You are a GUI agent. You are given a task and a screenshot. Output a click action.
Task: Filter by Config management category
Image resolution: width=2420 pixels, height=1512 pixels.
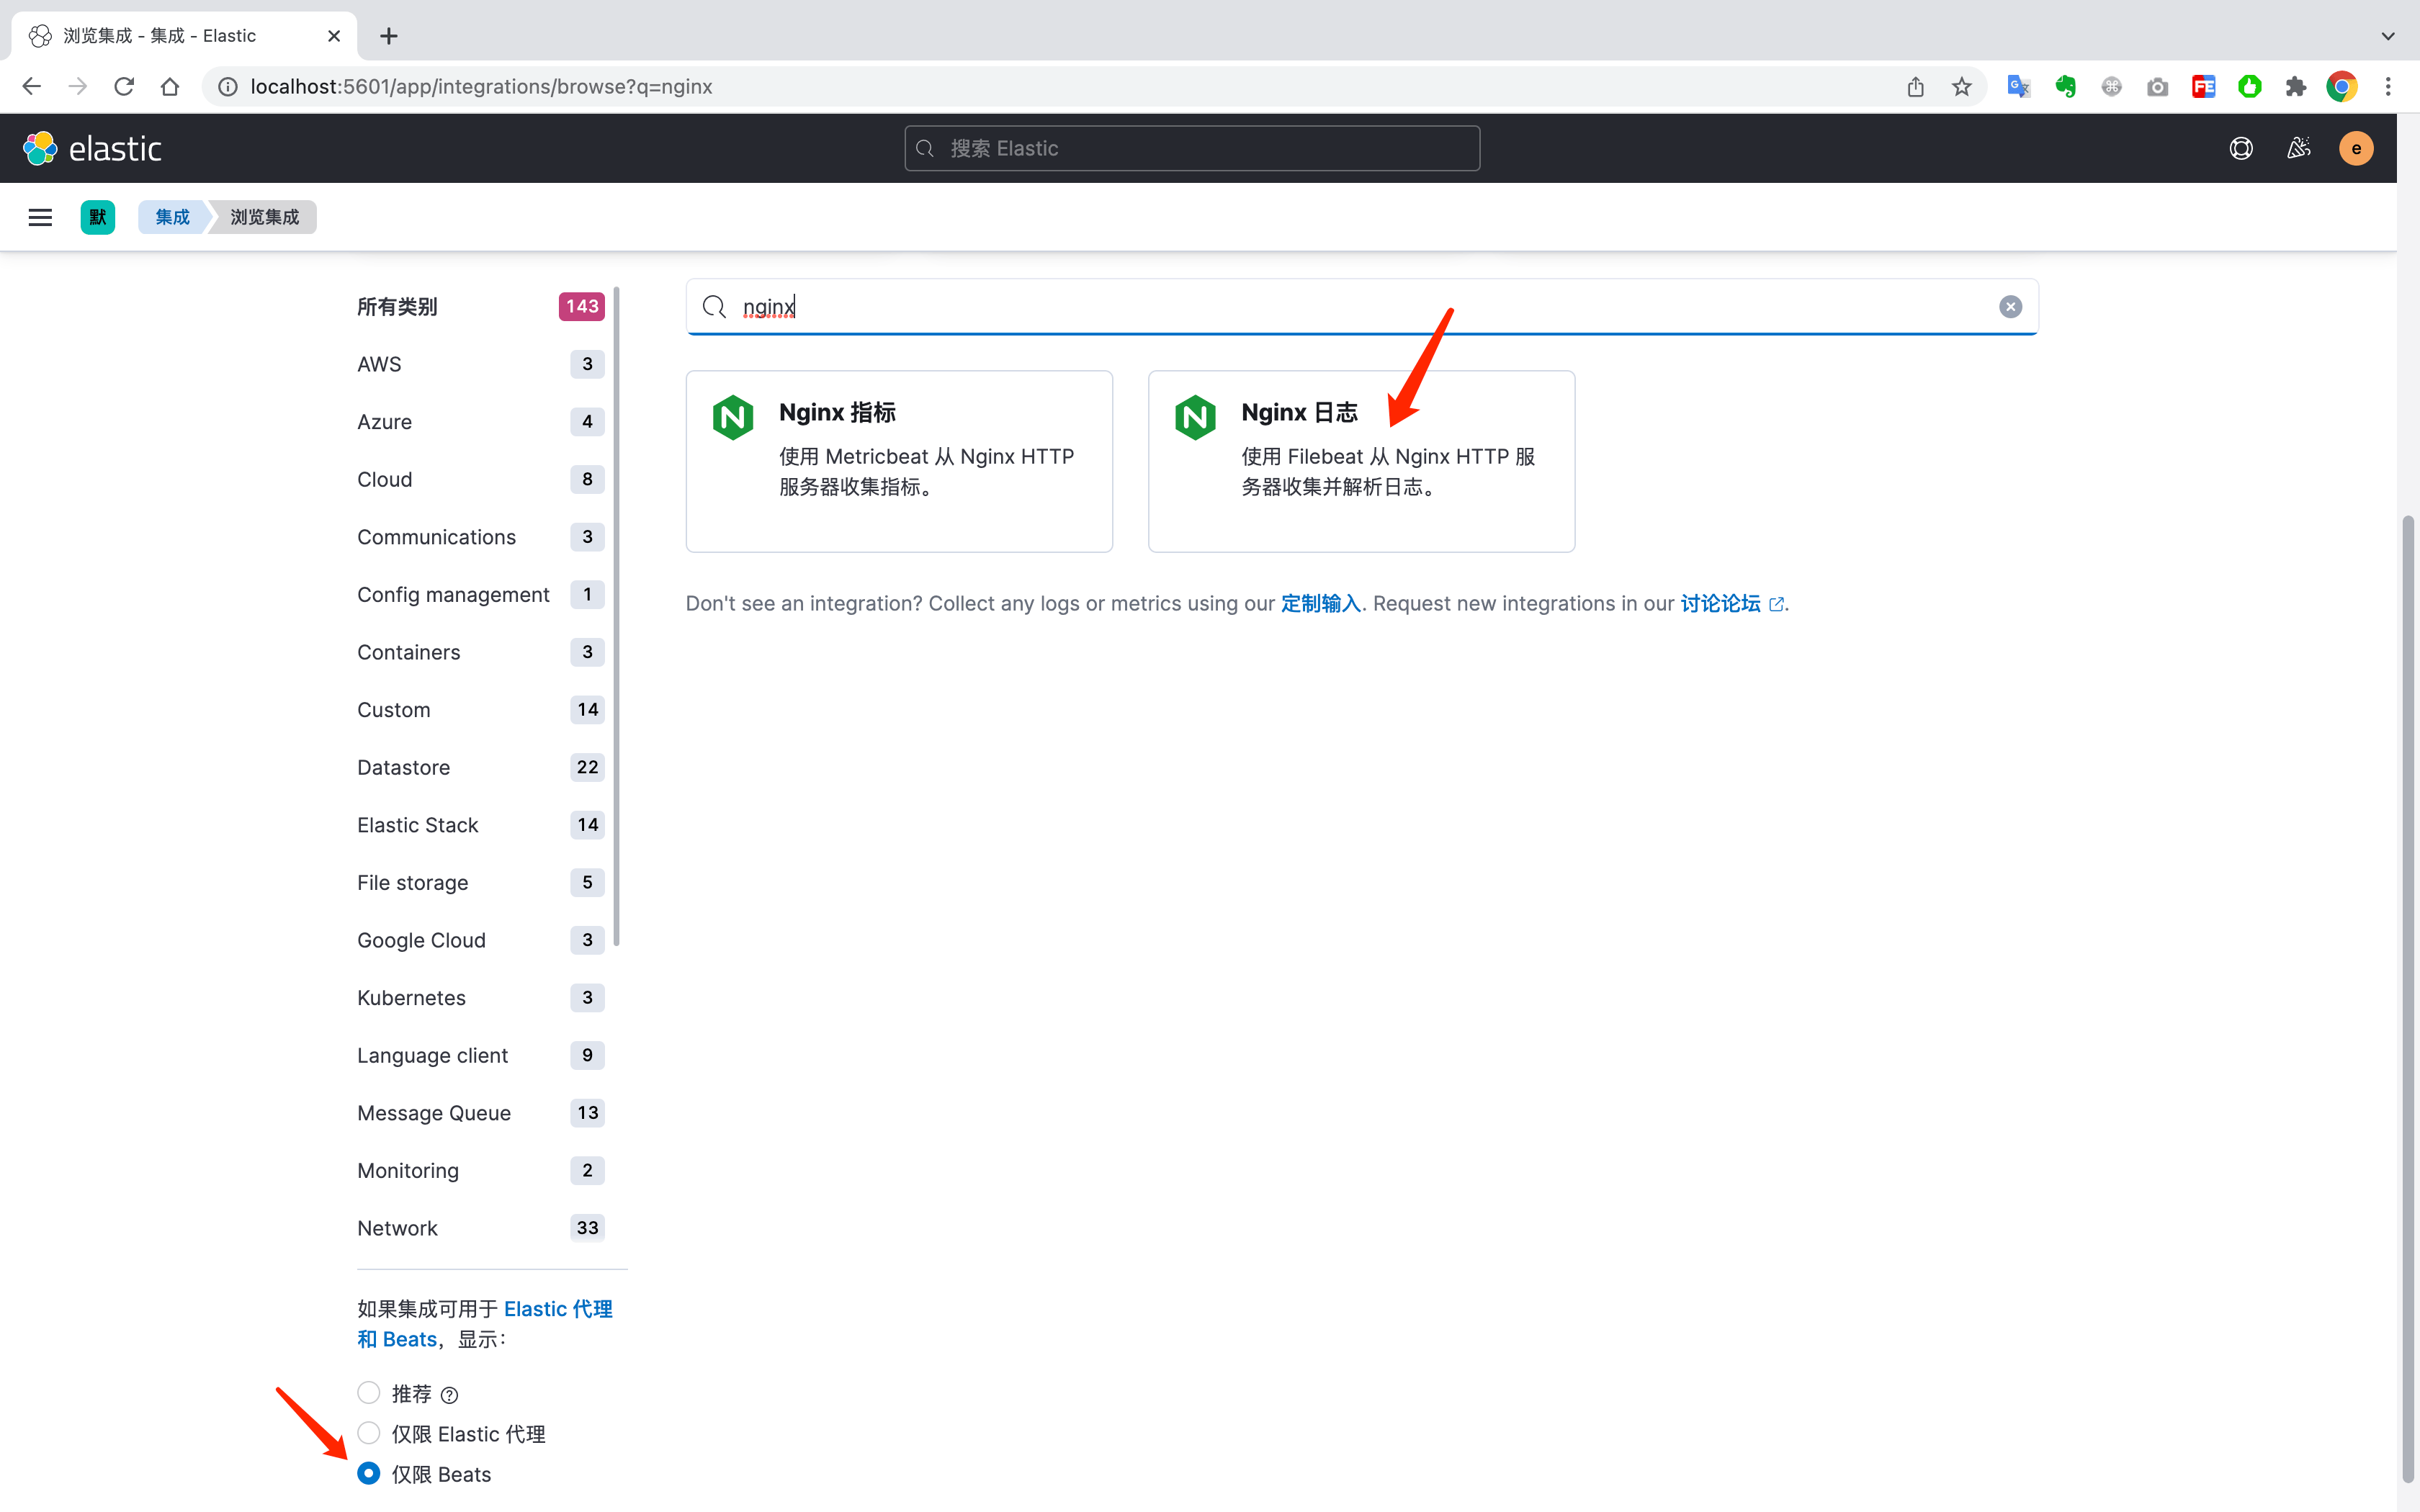click(x=481, y=595)
